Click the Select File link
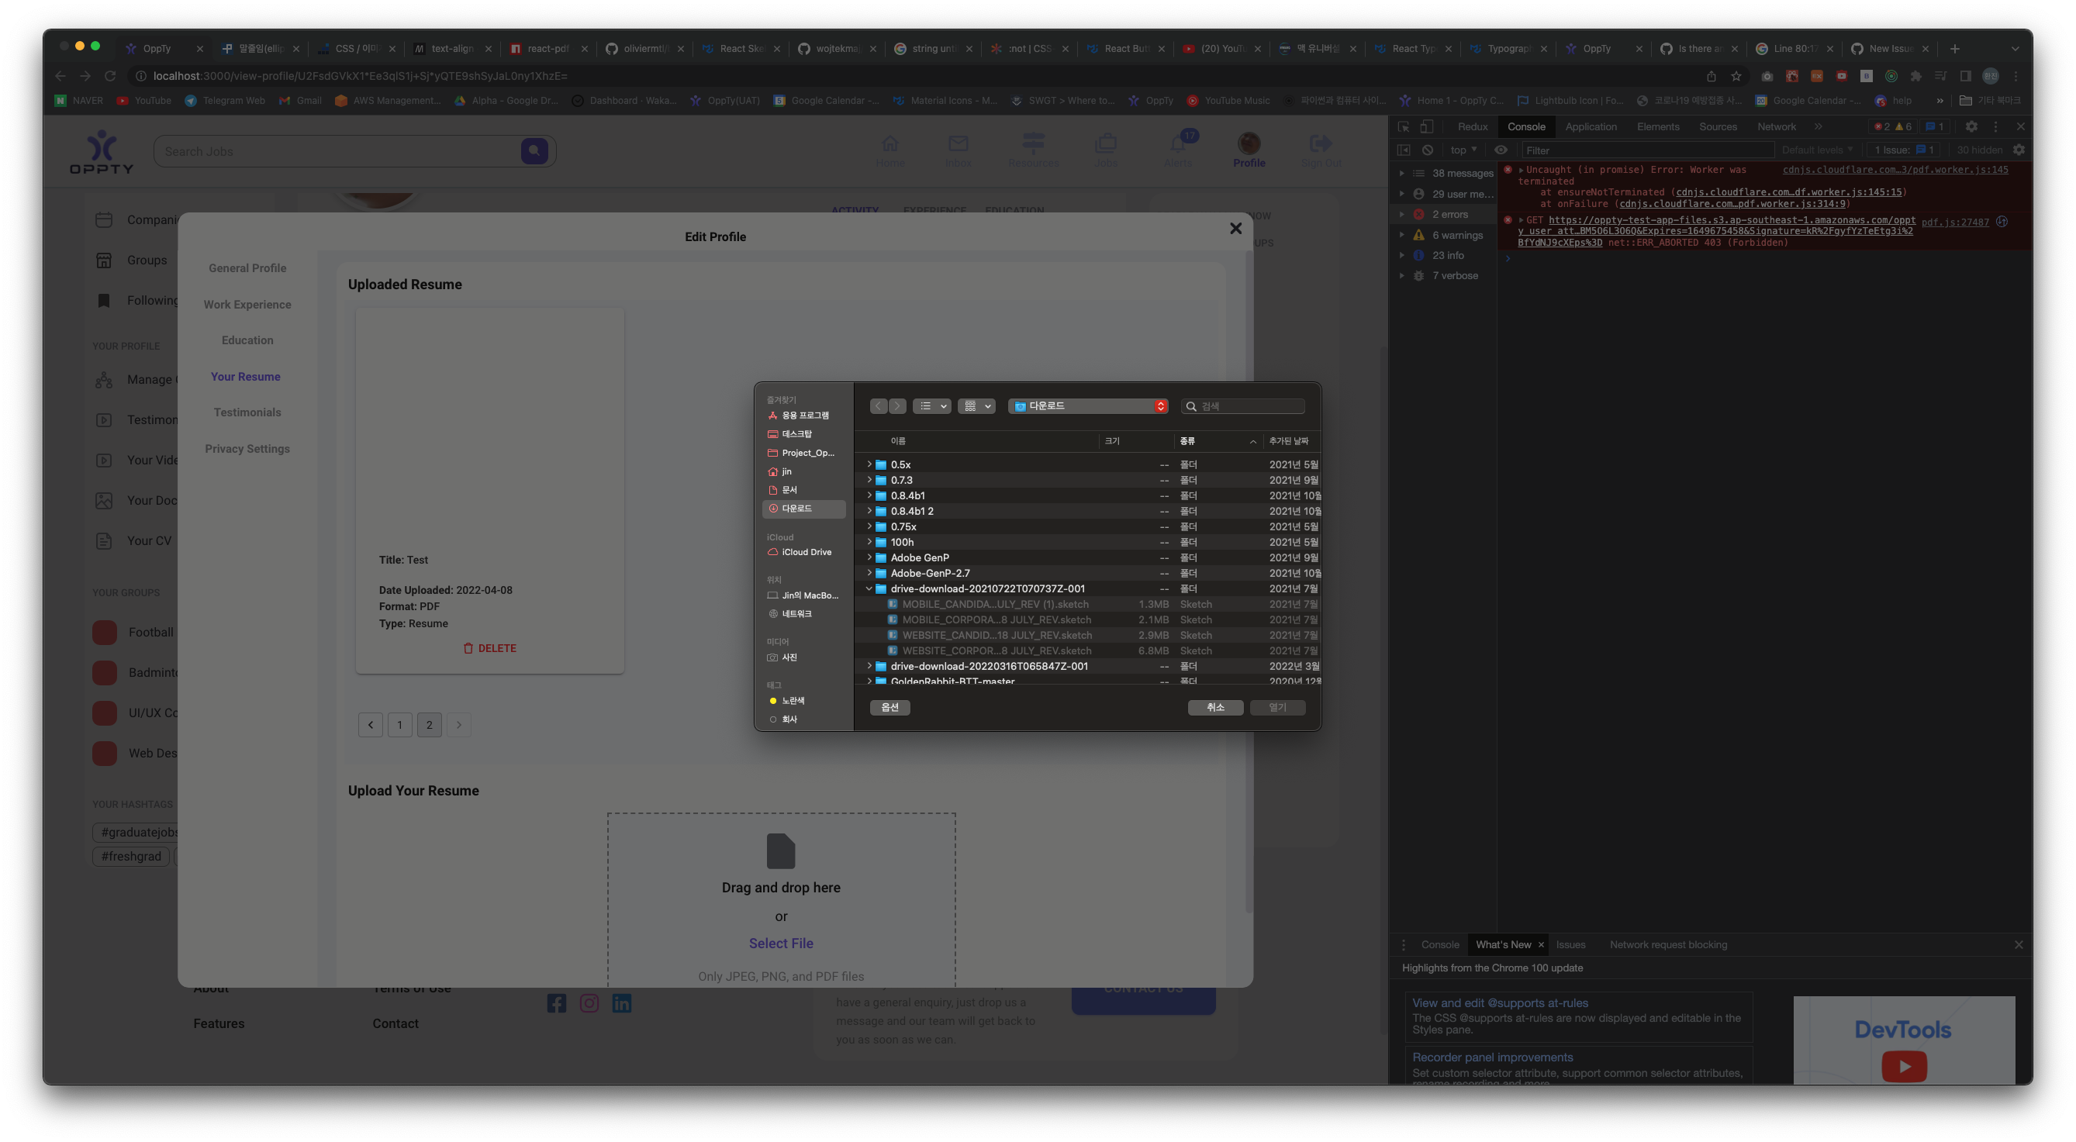Image resolution: width=2076 pixels, height=1142 pixels. (x=781, y=943)
